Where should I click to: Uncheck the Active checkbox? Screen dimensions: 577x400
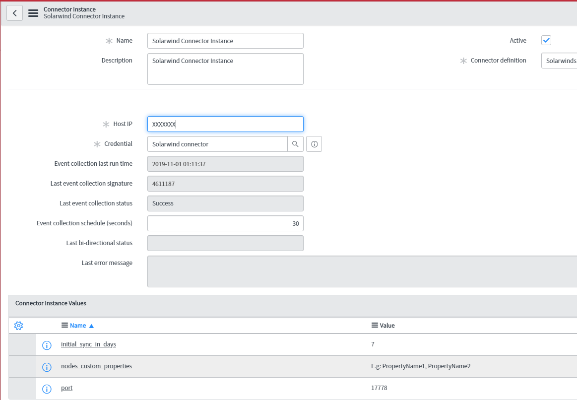coord(546,41)
